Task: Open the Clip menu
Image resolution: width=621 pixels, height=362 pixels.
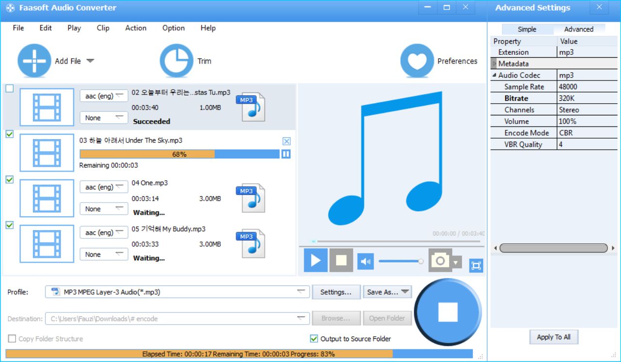Action: [103, 28]
